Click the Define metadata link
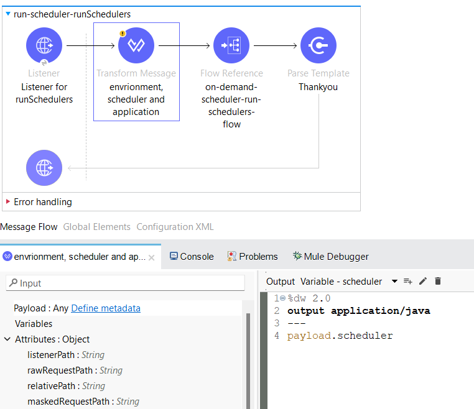Image resolution: width=474 pixels, height=409 pixels. pos(106,308)
